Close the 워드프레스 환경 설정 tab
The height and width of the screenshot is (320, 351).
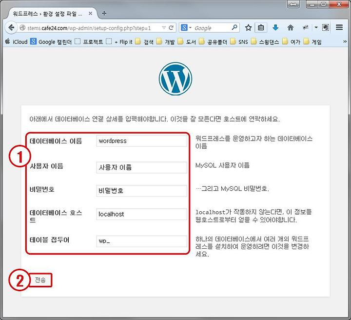coord(91,14)
